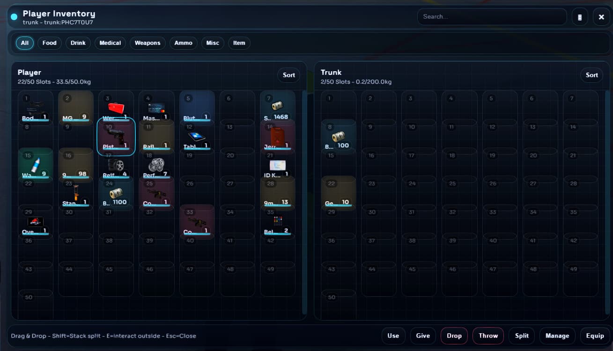Screen dimensions: 613x351
Task: Sort the Player inventory
Action: point(289,75)
